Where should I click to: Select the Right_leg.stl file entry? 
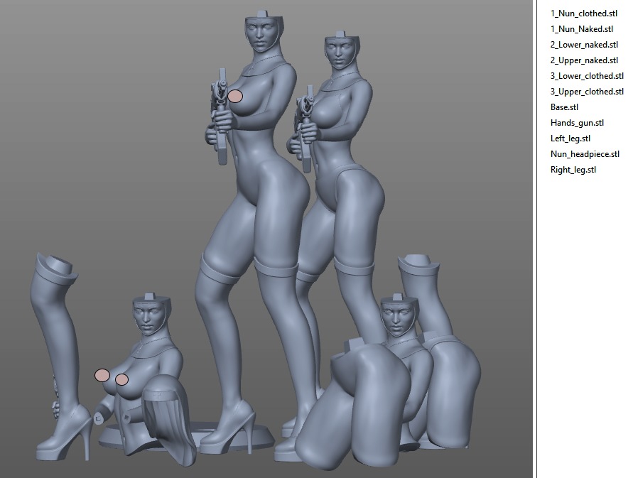pos(573,170)
